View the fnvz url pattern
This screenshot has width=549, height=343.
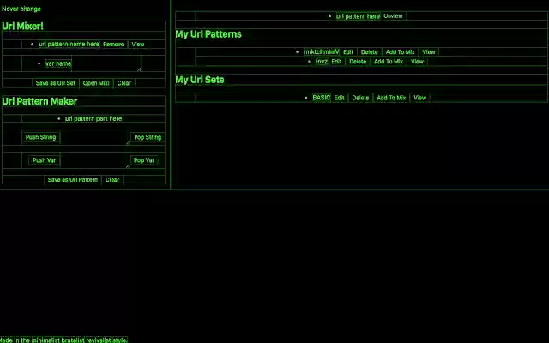pos(417,62)
